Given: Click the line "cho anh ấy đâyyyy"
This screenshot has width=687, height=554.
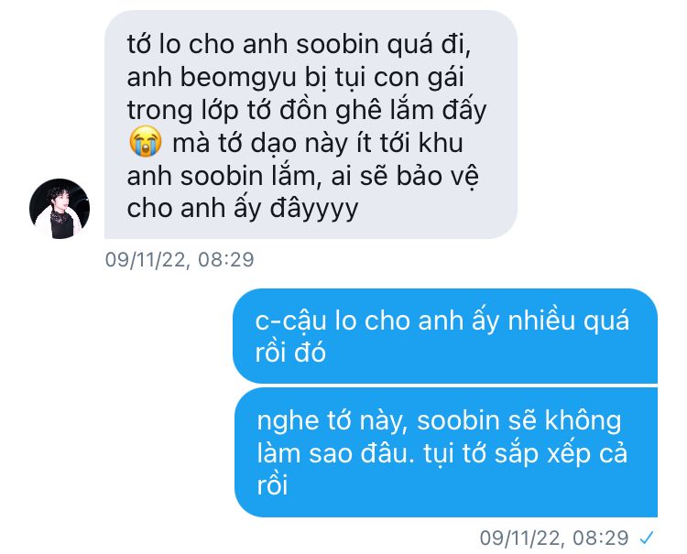Looking at the screenshot, I should click(243, 209).
